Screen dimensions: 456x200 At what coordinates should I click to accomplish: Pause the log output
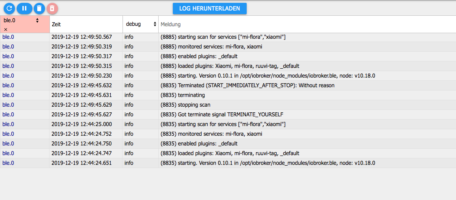(x=24, y=8)
